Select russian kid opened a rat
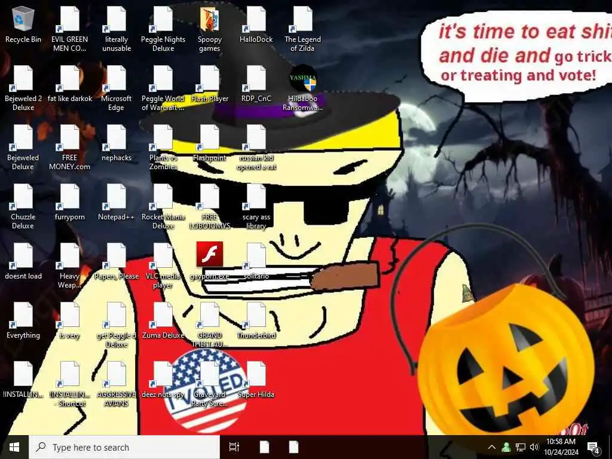Viewport: 612px width, 459px height. tap(256, 148)
